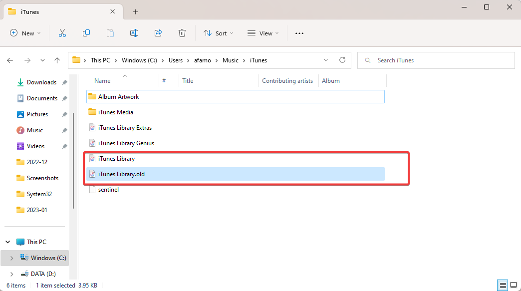The width and height of the screenshot is (521, 291).
Task: Unpin Downloads via its pin icon
Action: coord(64,82)
